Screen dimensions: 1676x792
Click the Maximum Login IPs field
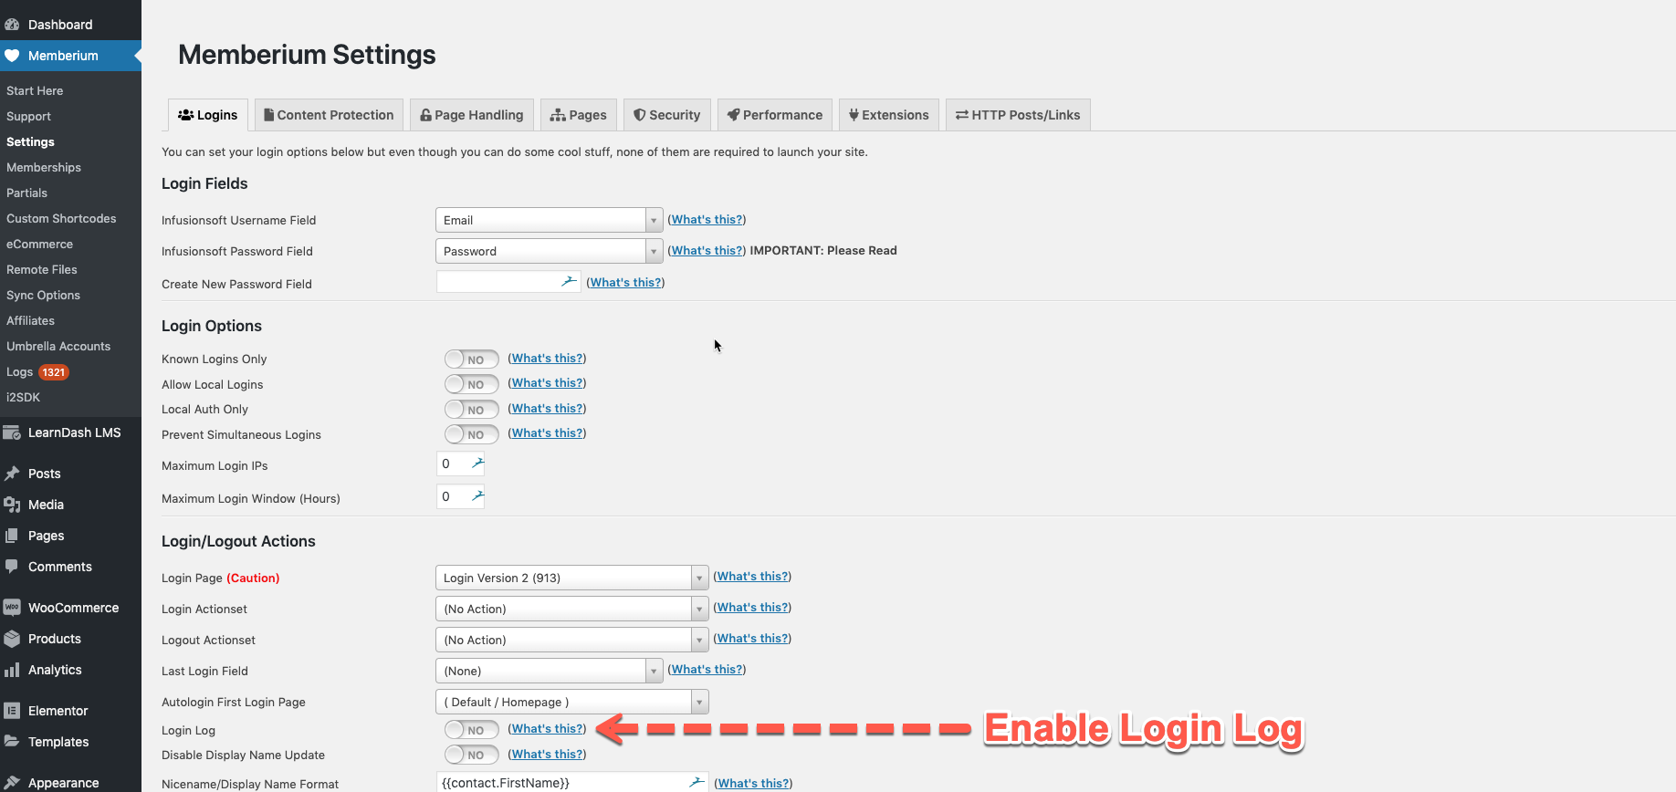(460, 464)
